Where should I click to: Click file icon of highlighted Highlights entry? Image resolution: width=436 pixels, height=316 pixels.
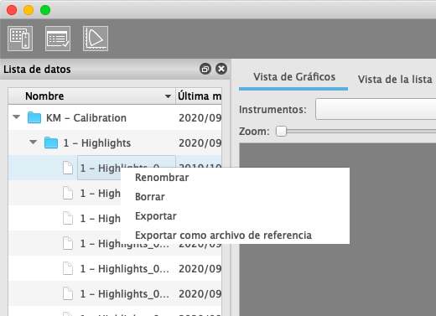click(68, 168)
